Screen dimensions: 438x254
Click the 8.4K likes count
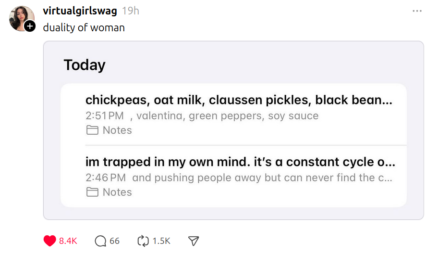(68, 241)
